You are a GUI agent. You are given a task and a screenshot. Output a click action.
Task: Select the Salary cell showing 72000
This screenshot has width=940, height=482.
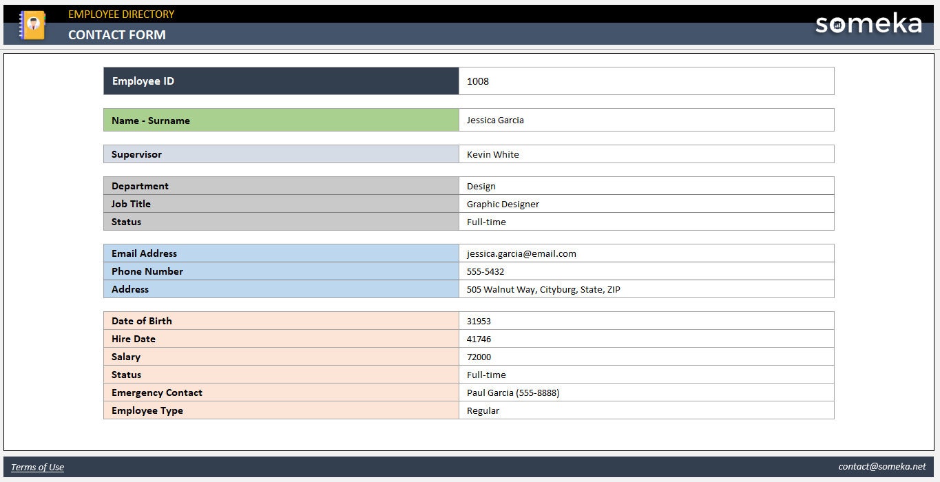point(646,357)
